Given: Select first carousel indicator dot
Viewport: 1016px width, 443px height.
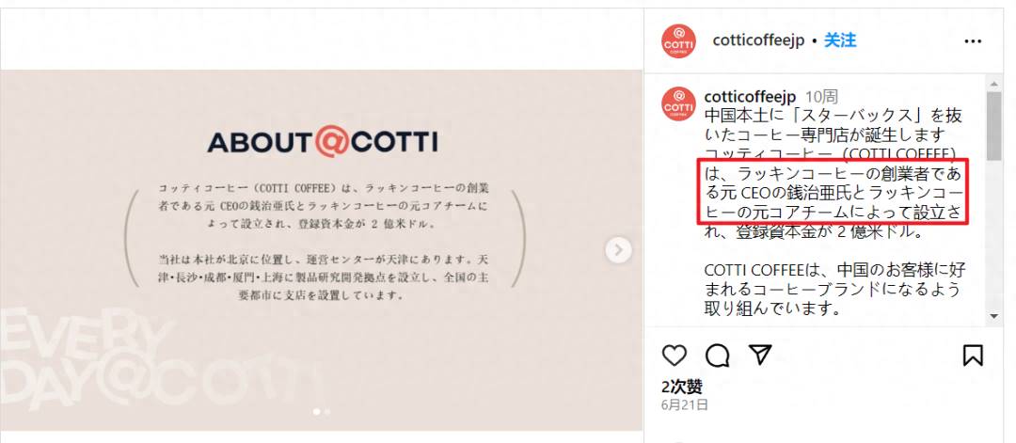Looking at the screenshot, I should pyautogui.click(x=316, y=411).
